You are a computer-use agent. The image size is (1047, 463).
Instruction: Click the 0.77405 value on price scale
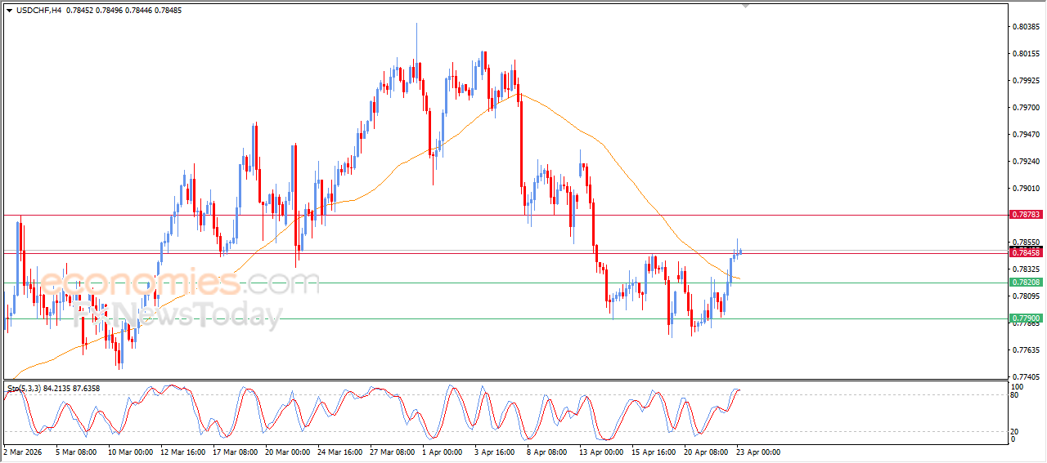[x=1024, y=377]
